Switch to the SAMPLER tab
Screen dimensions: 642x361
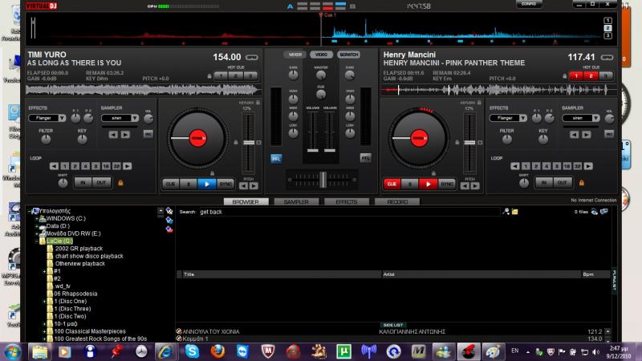296,202
